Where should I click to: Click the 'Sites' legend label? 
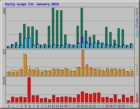137,71
